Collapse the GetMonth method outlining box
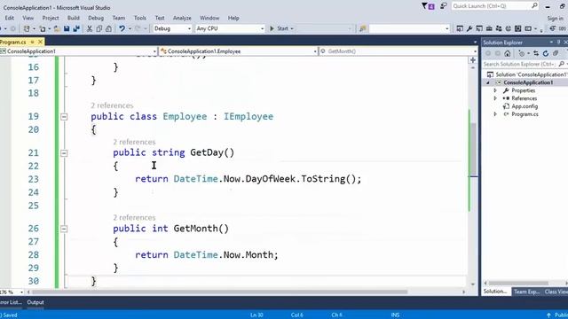The width and height of the screenshot is (568, 319). (x=64, y=229)
